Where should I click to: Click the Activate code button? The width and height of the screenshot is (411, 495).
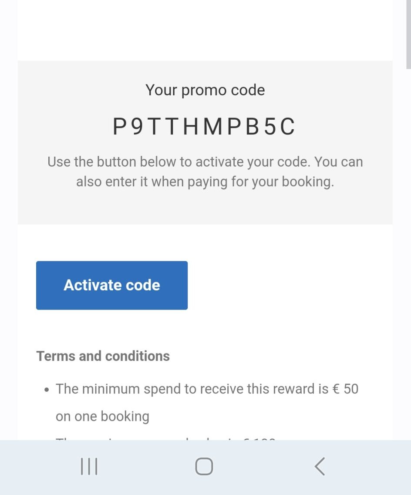[112, 285]
